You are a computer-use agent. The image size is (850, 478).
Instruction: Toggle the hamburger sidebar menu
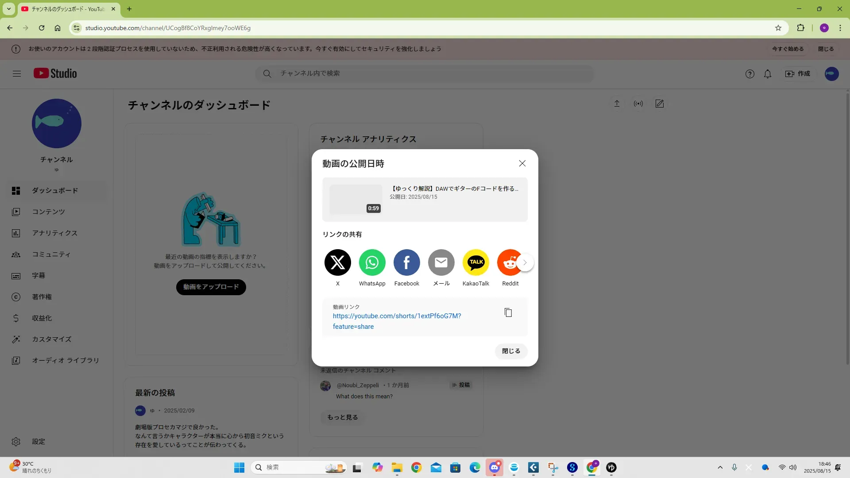(x=17, y=74)
